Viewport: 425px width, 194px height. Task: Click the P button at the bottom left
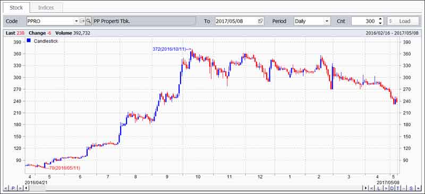point(13,188)
